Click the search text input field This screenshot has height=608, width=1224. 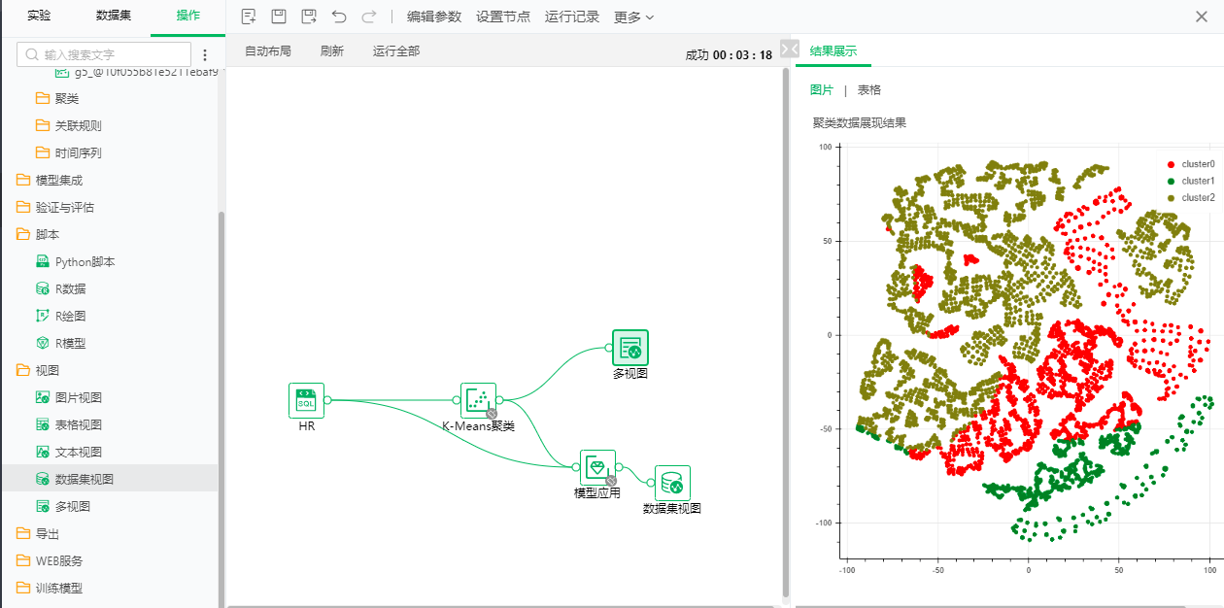point(105,54)
